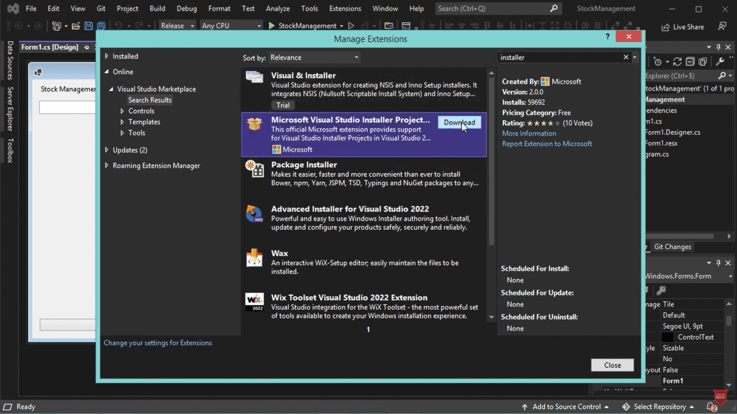The image size is (737, 414).
Task: Expand the Installed extensions section
Action: 125,56
